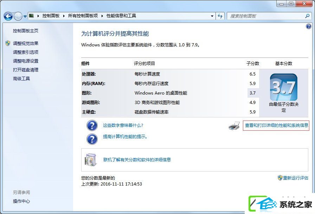Click the 磁盘数据传输速率 description
This screenshot has width=315, height=214.
click(x=152, y=112)
